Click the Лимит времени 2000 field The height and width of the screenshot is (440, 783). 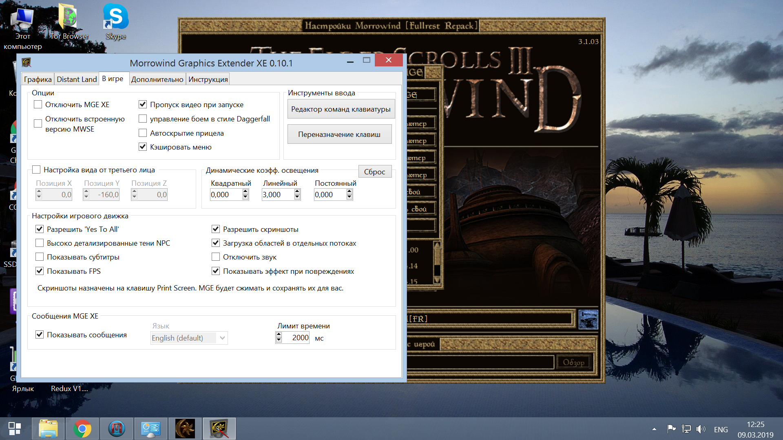coord(296,338)
